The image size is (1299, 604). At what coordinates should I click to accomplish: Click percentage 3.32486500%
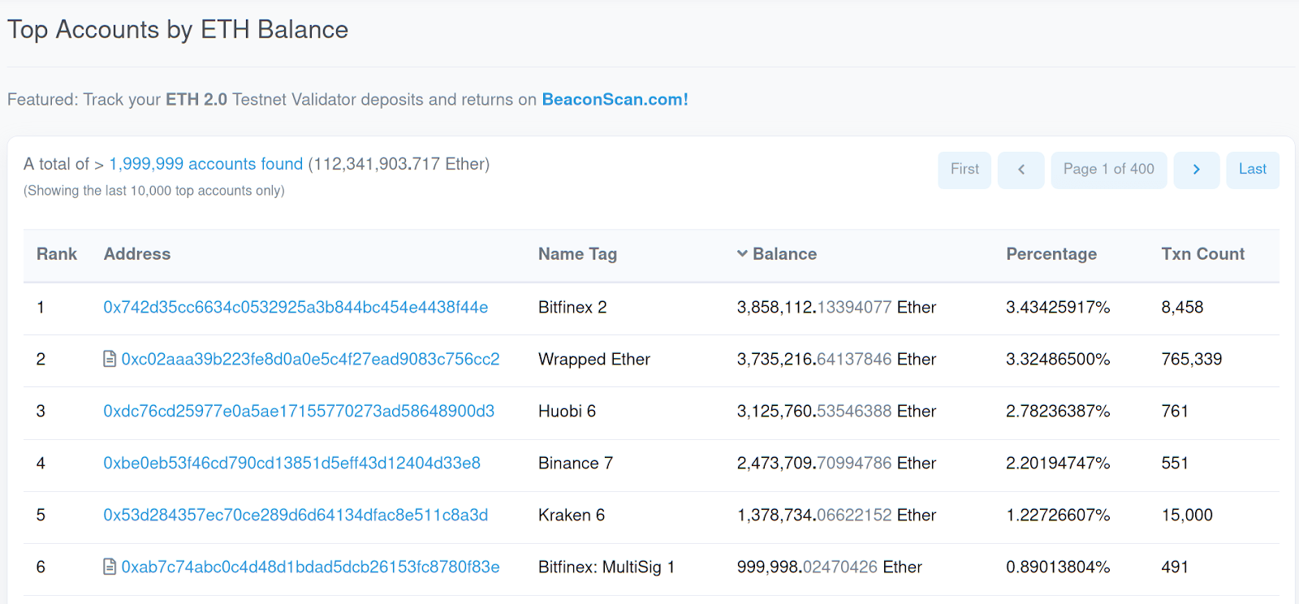(x=1058, y=359)
